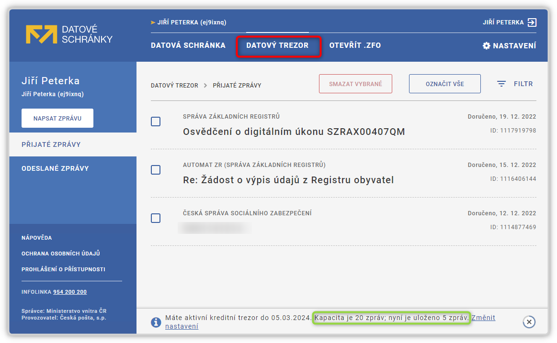Image resolution: width=557 pixels, height=343 pixels.
Task: Click the yellow arrow before JIŘÍ PETERKA (ej9ixnq)
Action: click(153, 22)
